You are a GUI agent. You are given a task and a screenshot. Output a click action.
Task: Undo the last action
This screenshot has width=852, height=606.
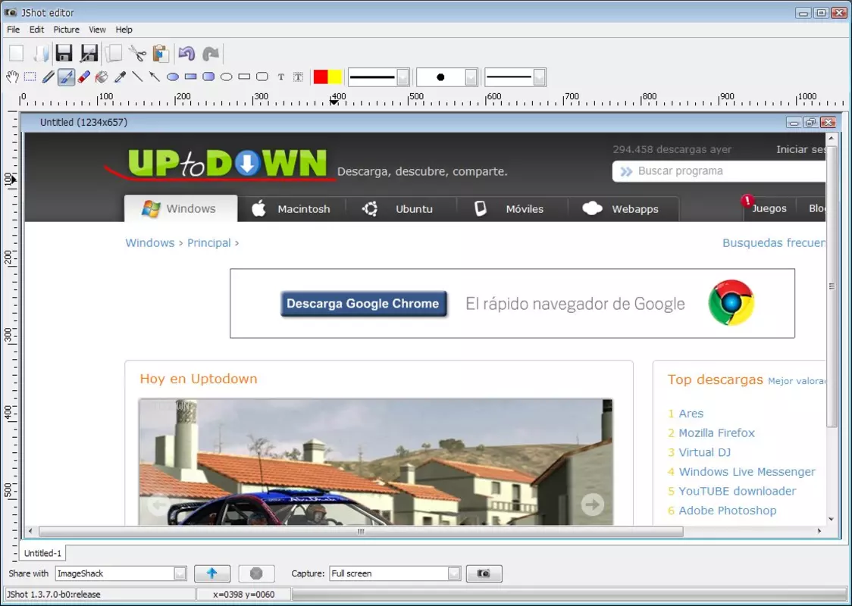click(x=186, y=53)
